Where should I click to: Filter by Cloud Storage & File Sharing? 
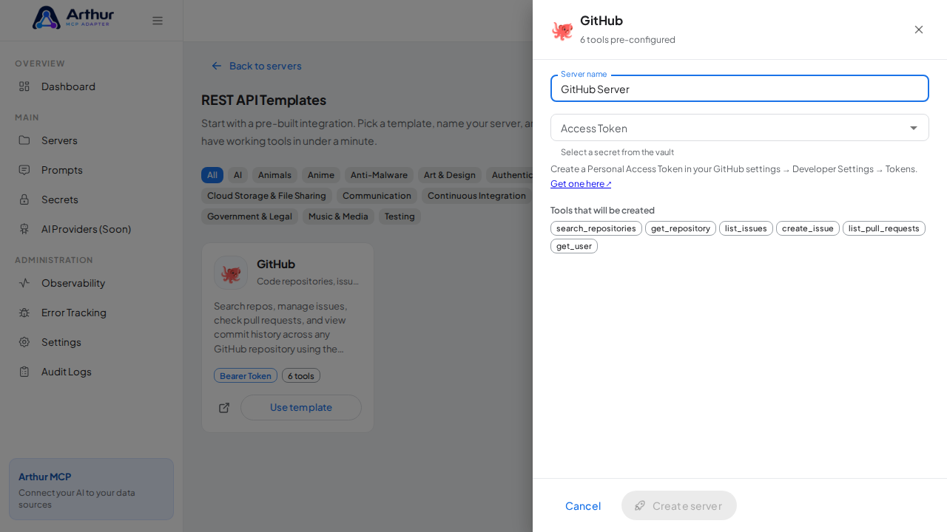pyautogui.click(x=266, y=196)
